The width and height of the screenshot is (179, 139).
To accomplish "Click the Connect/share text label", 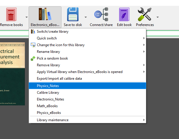I will pyautogui.click(x=101, y=25).
